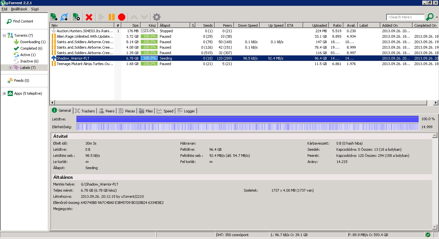Select the Shadow_Warrior-FLT torrent row

click(244, 58)
